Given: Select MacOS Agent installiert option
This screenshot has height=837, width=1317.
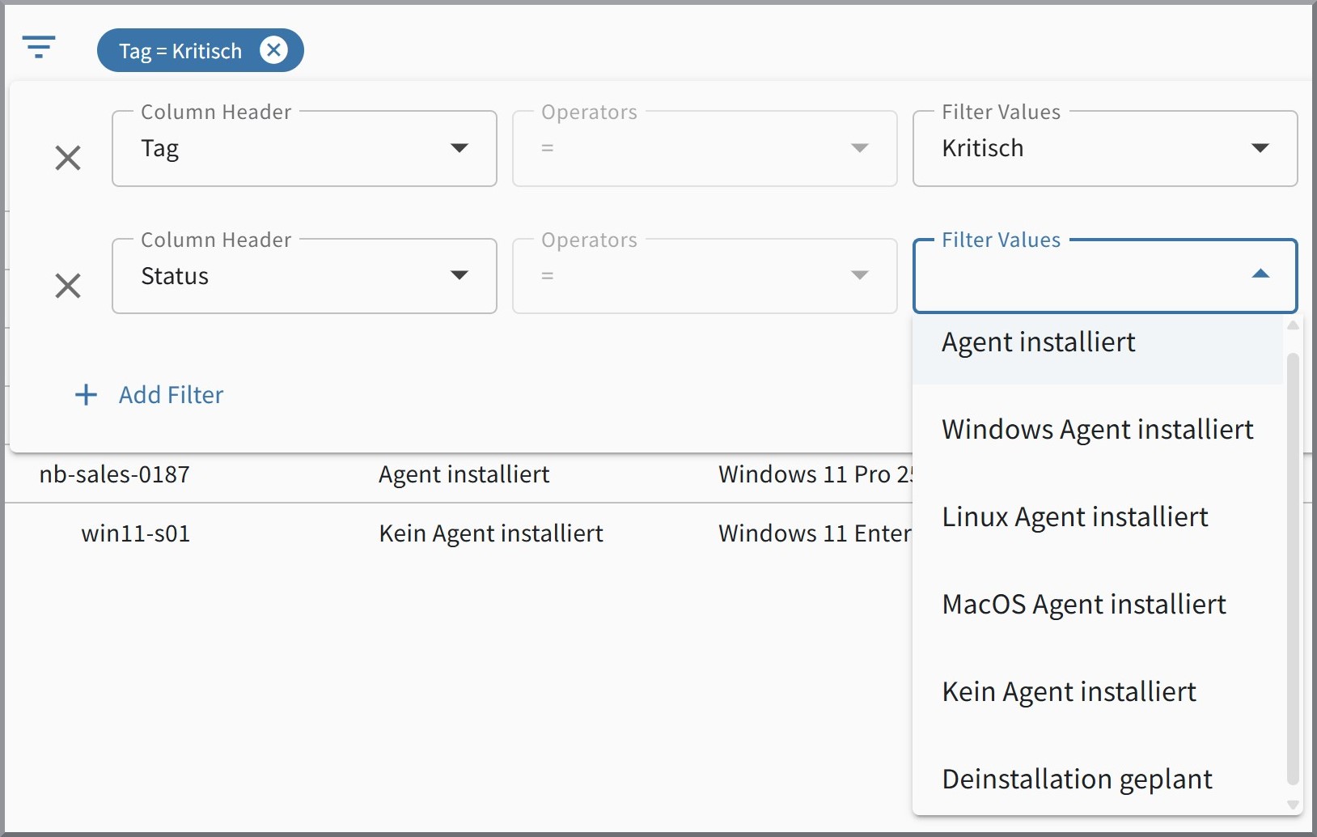Looking at the screenshot, I should (x=1083, y=605).
